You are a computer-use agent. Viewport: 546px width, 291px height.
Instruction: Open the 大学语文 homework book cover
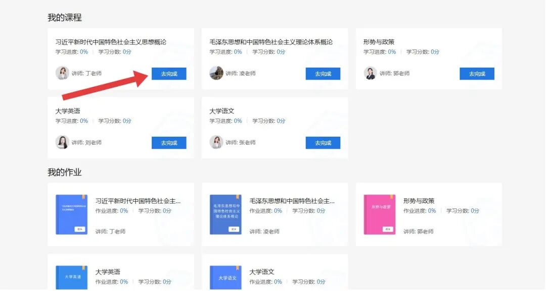pyautogui.click(x=225, y=276)
